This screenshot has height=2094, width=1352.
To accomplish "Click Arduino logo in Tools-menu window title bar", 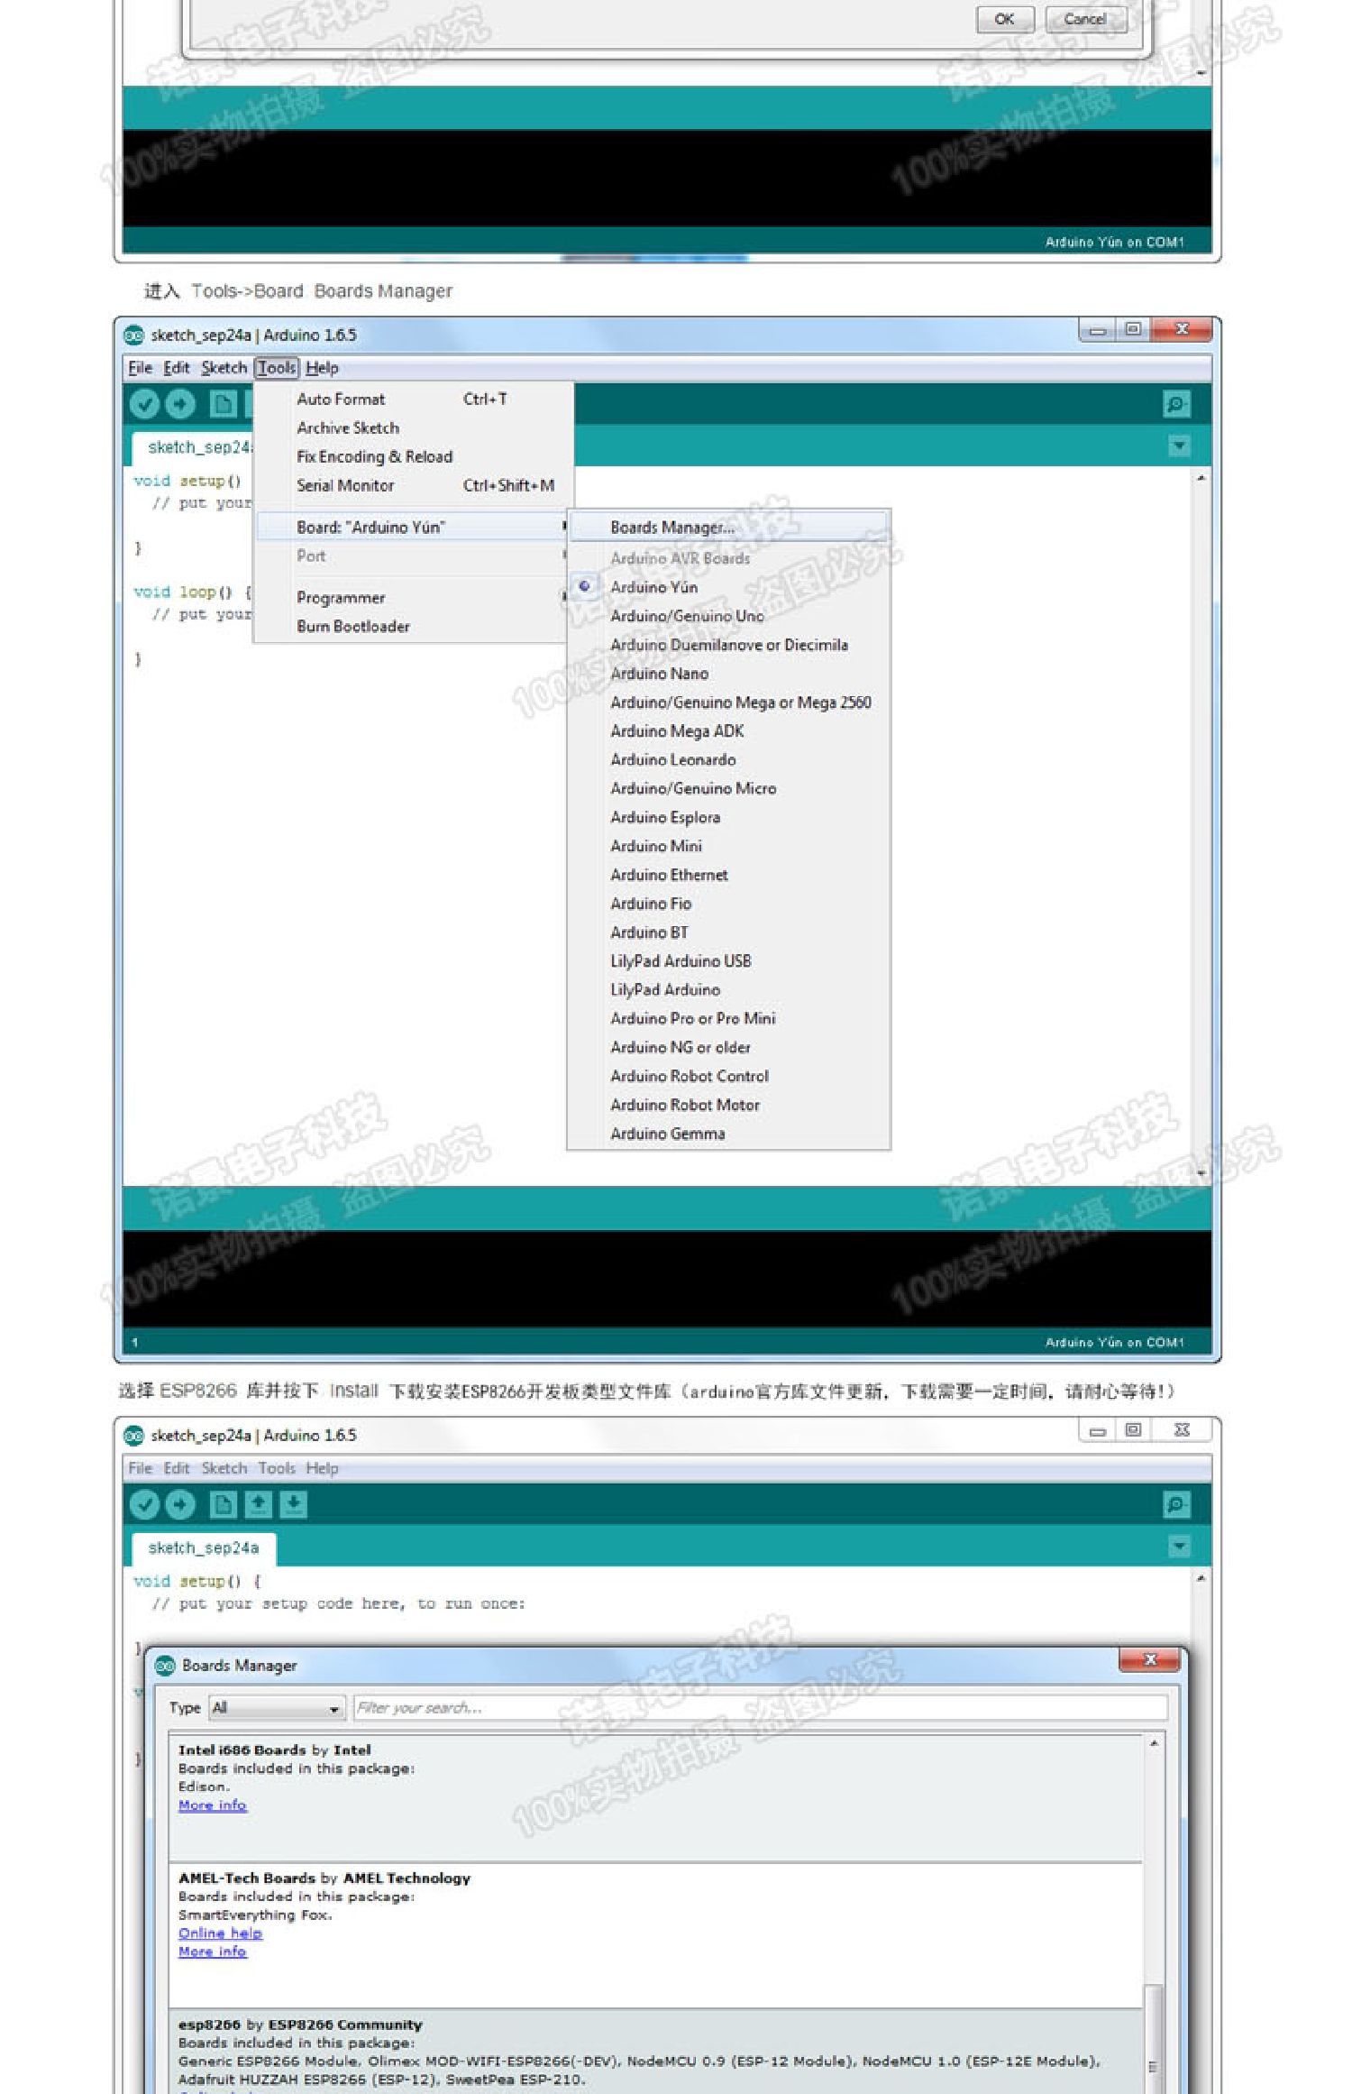I will (x=134, y=335).
